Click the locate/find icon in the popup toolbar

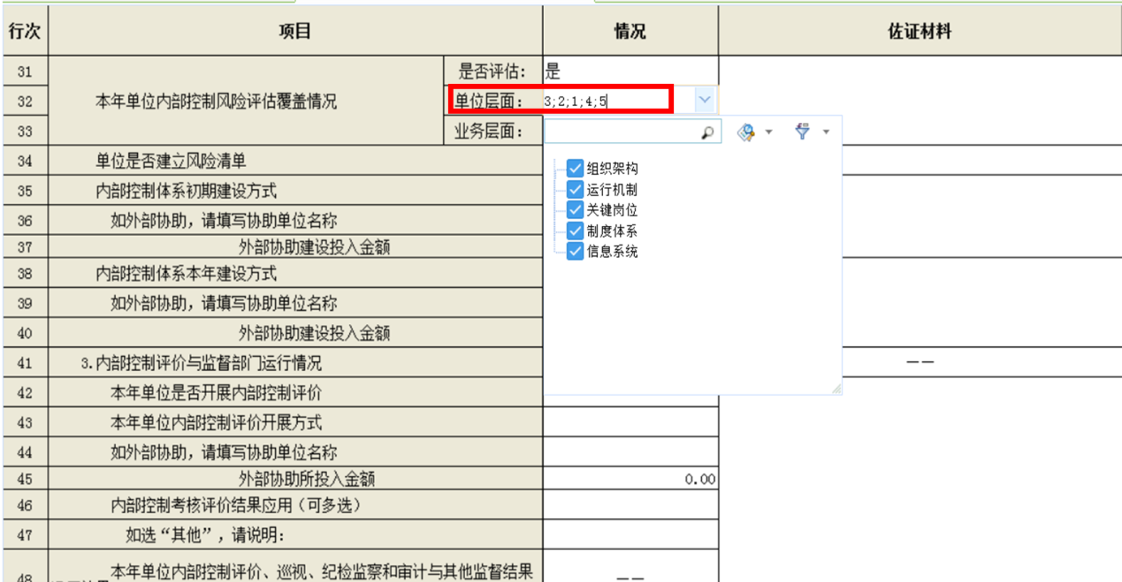pos(746,132)
